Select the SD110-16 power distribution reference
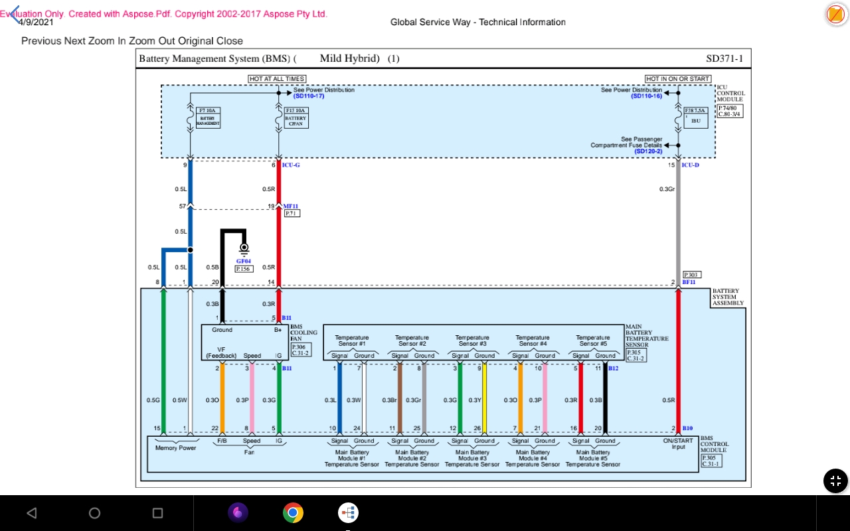Viewport: 850px width, 531px height. (x=647, y=96)
